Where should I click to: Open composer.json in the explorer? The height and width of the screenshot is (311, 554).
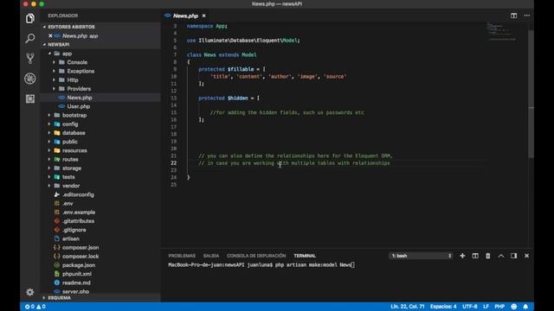point(81,248)
